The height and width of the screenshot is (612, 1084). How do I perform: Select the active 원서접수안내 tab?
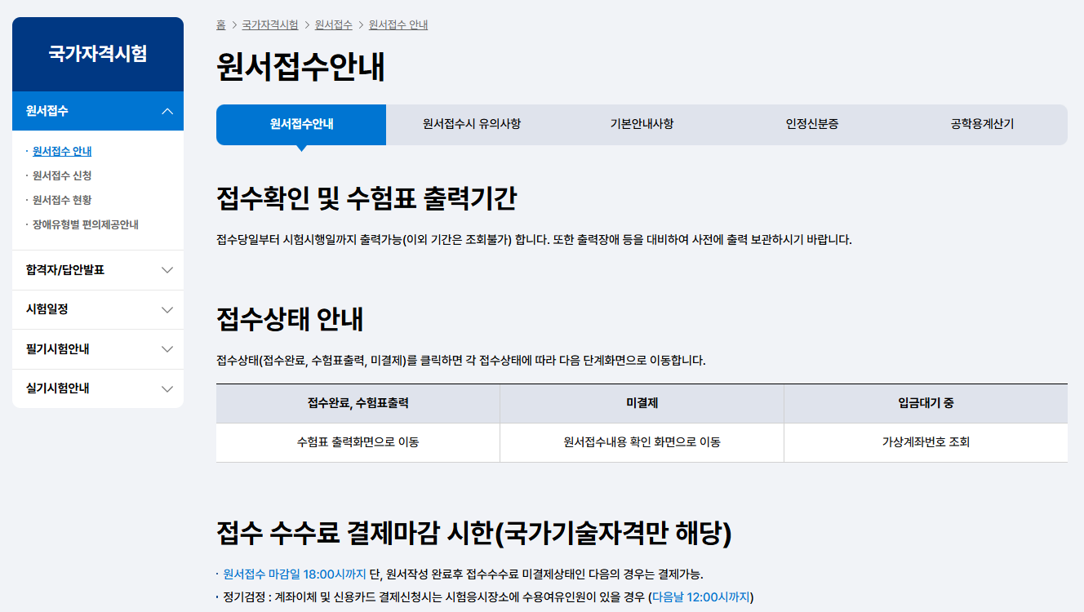pyautogui.click(x=300, y=125)
